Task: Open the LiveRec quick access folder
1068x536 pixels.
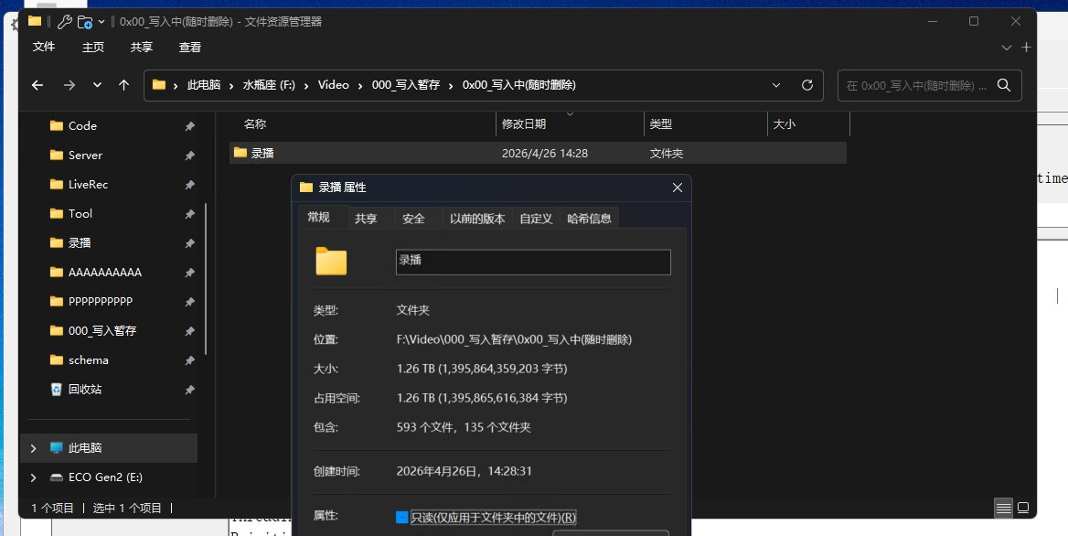Action: [88, 185]
